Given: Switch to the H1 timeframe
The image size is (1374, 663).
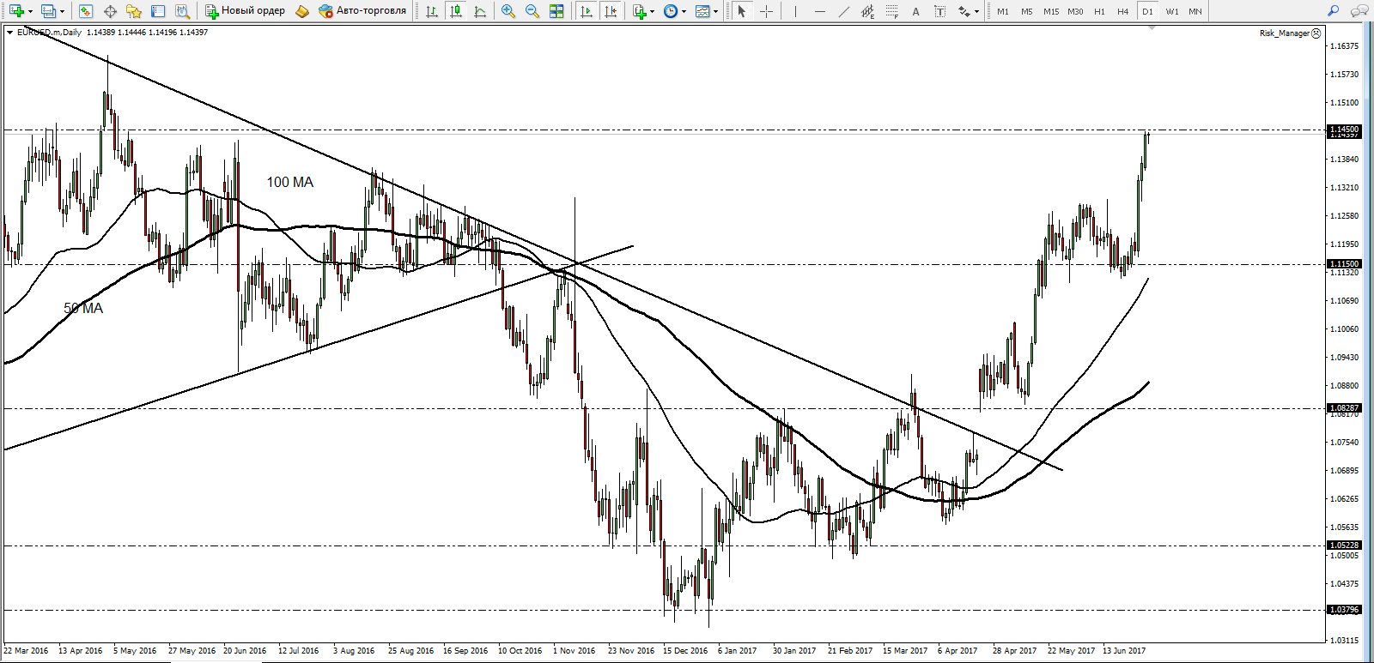Looking at the screenshot, I should (x=1099, y=12).
